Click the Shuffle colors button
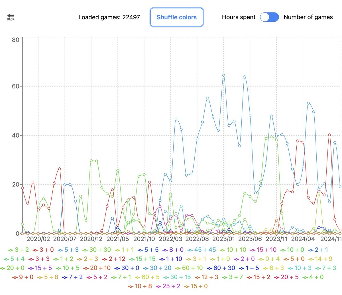Screen dimensions: 342x295 pos(177,17)
